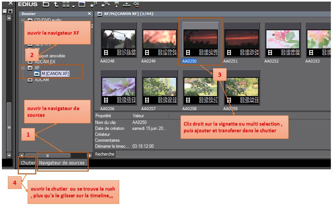Click the AA0250 clip name label

click(x=189, y=61)
